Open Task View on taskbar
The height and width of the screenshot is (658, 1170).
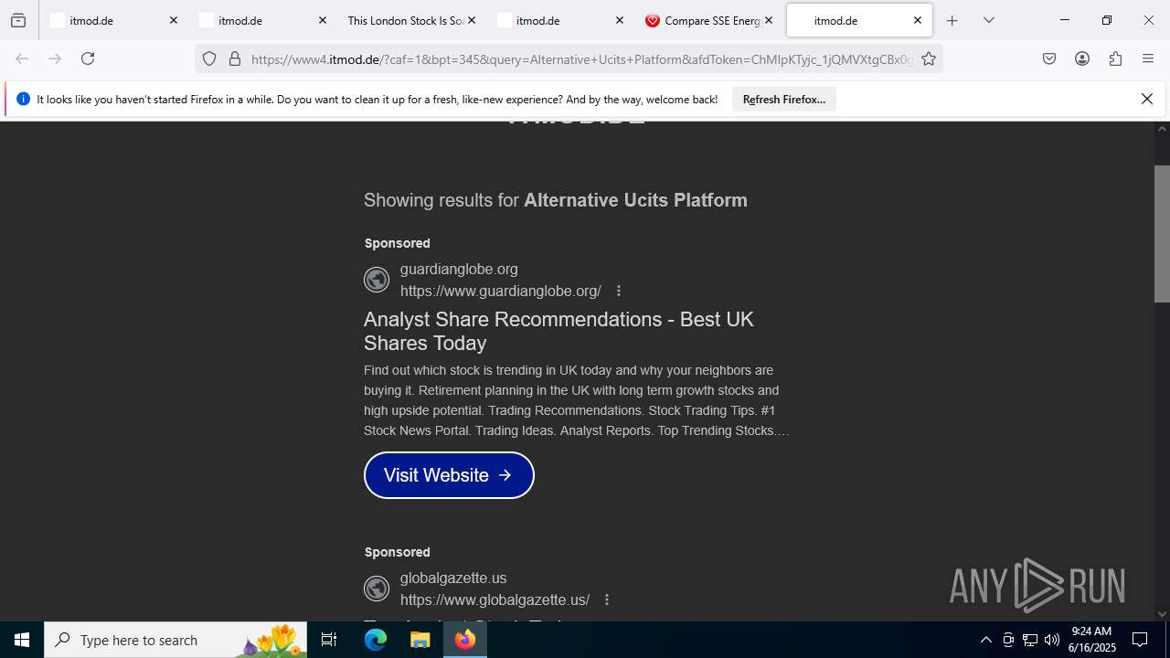(x=329, y=640)
